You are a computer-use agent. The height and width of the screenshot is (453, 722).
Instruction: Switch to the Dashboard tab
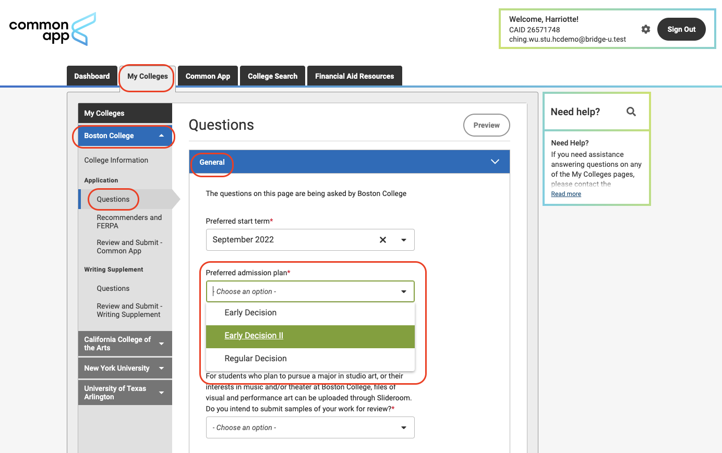(x=92, y=76)
